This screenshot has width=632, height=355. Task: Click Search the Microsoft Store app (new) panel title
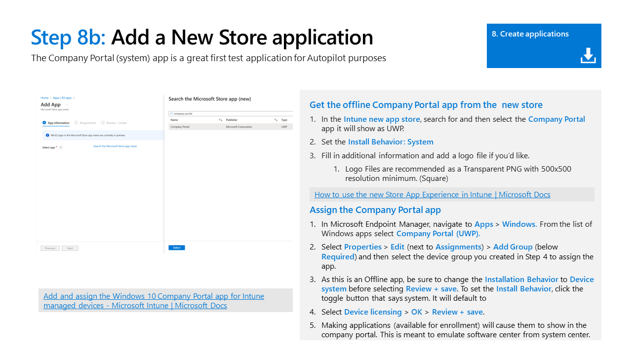210,99
